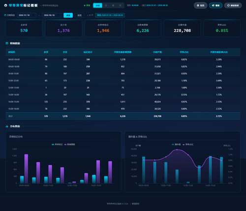Image resolution: width=246 pixels, height=211 pixels.
Task: Click the stat card showing 1,376
Action: [x=63, y=28]
